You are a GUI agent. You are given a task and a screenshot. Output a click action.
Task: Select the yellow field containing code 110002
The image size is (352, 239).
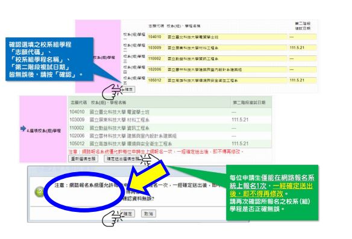pyautogui.click(x=156, y=58)
